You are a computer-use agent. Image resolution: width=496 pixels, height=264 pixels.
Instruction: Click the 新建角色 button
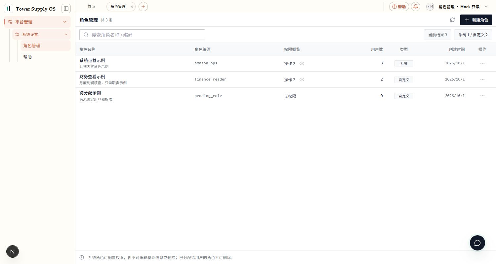476,20
